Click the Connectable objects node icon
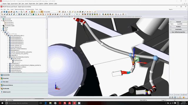188x105 pixels. pos(4,26)
